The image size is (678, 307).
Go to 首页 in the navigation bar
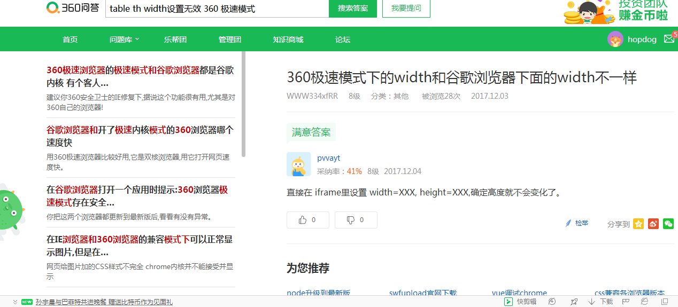coord(70,39)
